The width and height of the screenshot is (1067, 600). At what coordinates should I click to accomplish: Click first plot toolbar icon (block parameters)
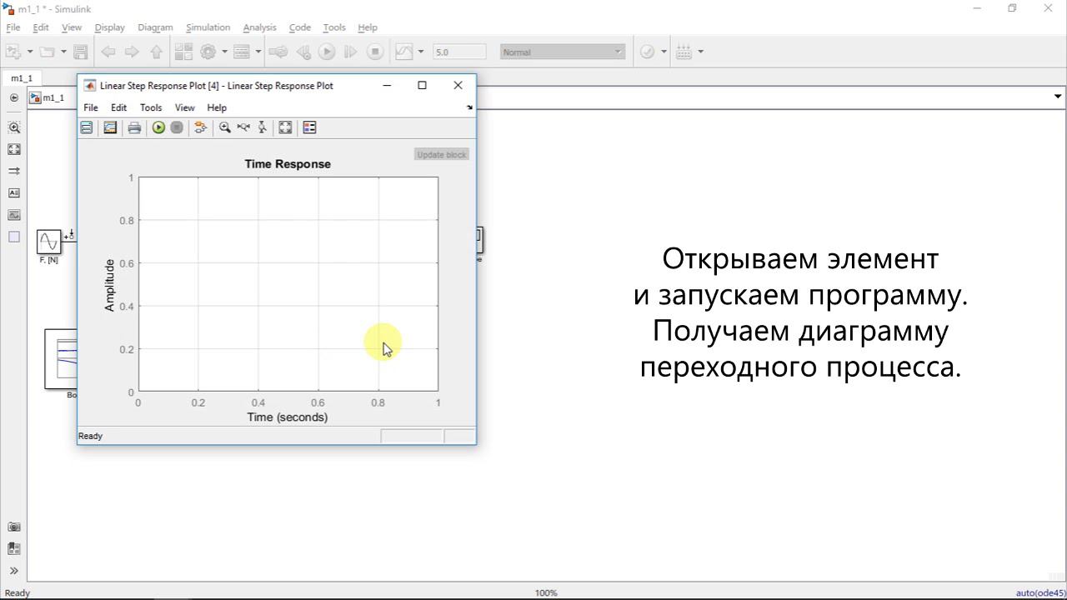pos(87,127)
